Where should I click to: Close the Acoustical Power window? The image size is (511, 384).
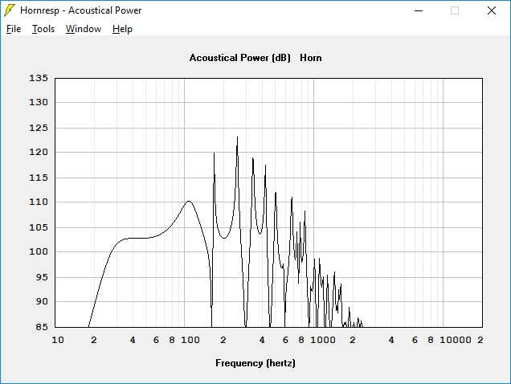pyautogui.click(x=492, y=10)
